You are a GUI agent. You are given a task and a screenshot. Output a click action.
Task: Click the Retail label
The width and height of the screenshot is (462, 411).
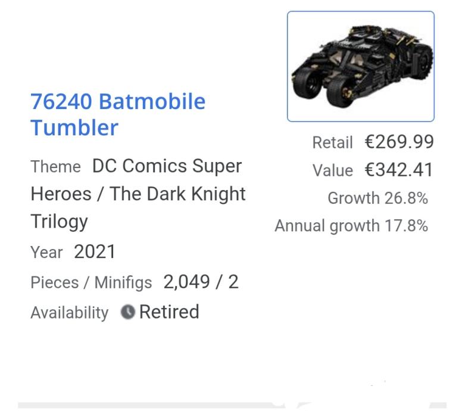[332, 143]
